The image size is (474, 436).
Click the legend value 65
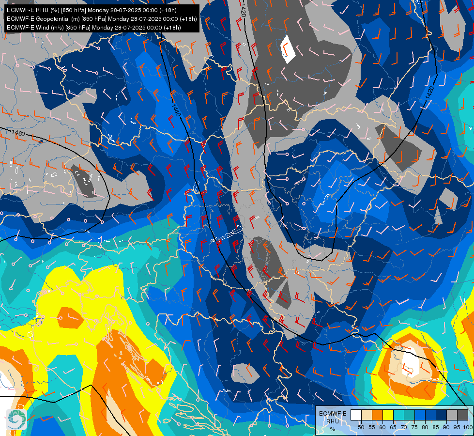(x=393, y=427)
